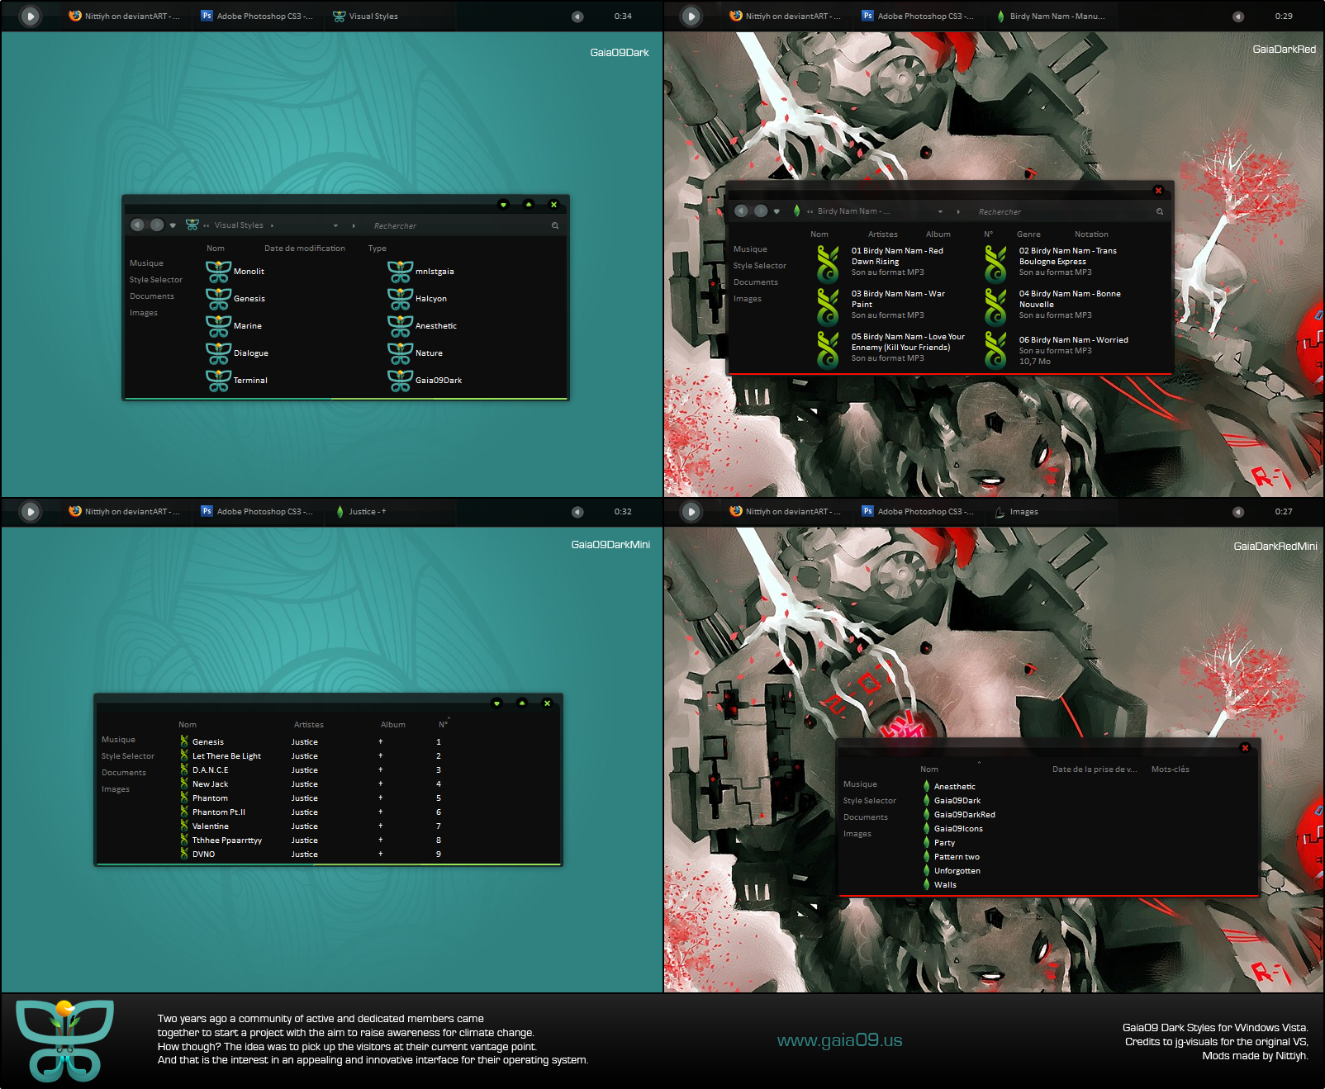Screen dimensions: 1325x1089
Task: Sort by Genre column in the Birdy Nam Nam window
Action: (x=1028, y=234)
